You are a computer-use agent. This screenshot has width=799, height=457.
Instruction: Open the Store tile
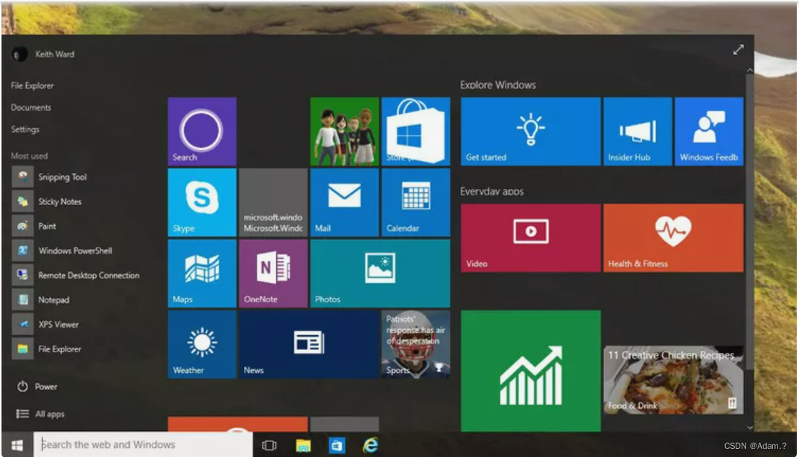pos(416,131)
